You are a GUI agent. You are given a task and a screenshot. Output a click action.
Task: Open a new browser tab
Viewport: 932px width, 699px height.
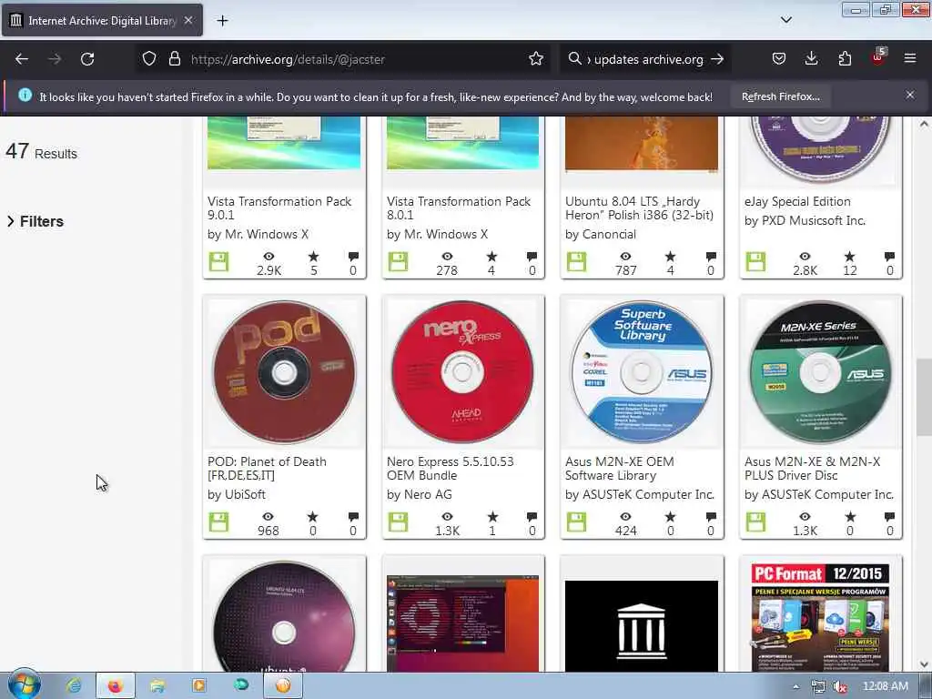(222, 21)
